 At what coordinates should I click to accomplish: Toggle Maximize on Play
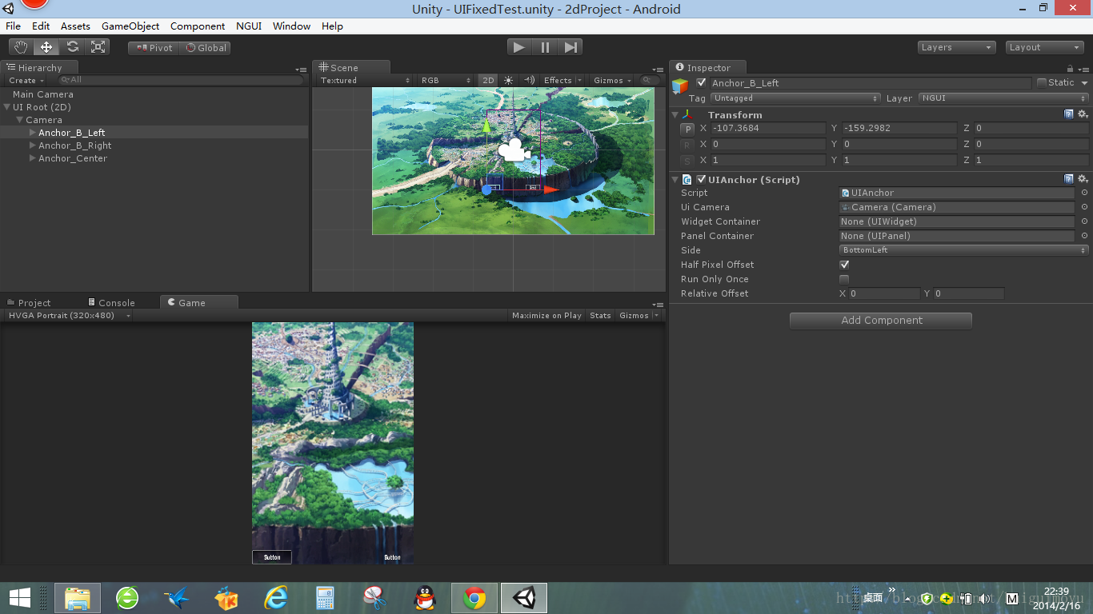tap(547, 316)
